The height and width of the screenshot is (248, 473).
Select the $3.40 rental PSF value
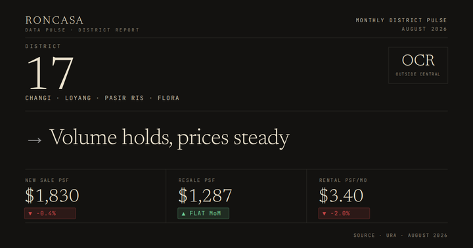[341, 196]
